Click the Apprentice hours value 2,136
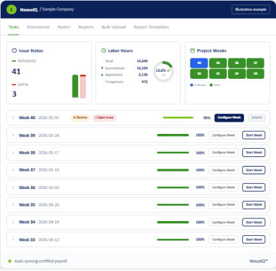 [143, 74]
